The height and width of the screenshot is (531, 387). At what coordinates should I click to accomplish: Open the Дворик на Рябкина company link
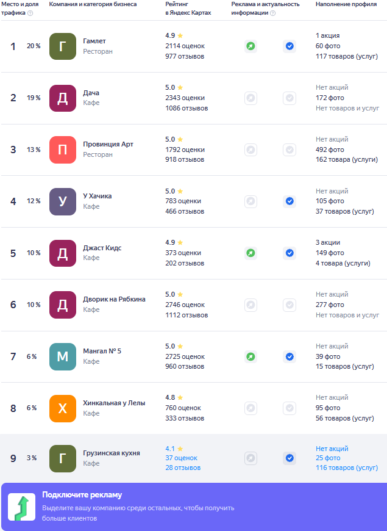coord(114,299)
